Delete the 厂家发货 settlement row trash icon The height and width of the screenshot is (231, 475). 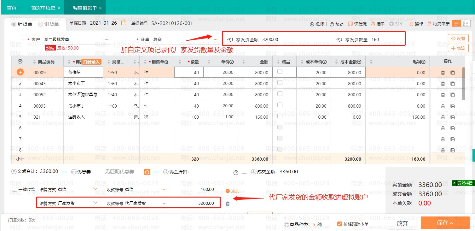(x=228, y=204)
